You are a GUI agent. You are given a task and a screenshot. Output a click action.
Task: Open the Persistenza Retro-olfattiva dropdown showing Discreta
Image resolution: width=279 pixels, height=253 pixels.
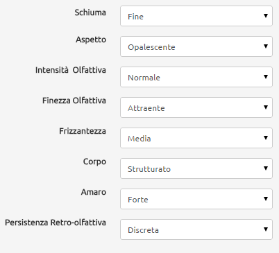click(196, 229)
